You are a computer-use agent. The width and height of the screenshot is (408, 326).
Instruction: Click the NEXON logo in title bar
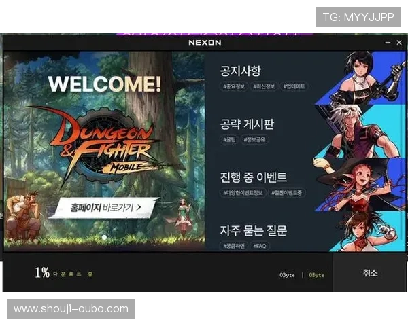205,43
